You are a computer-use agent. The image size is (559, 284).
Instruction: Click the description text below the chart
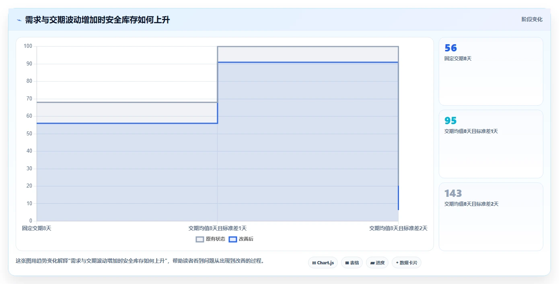(140, 261)
